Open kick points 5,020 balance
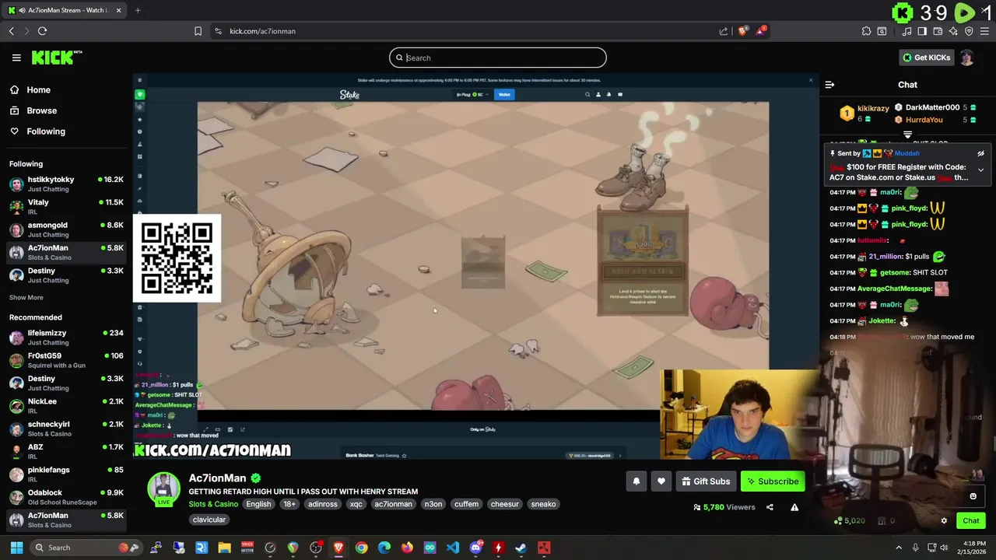 (849, 521)
